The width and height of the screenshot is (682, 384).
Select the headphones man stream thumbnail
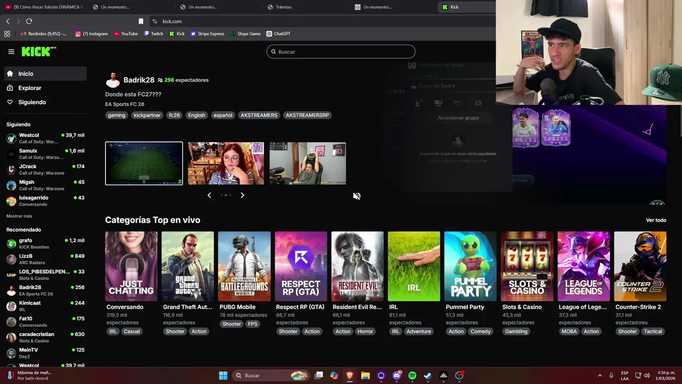[307, 163]
